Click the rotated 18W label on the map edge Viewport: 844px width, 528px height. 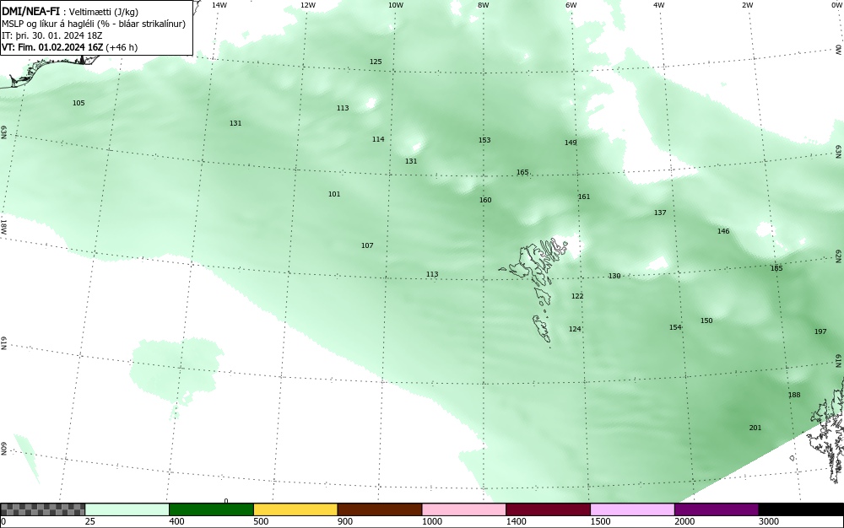pyautogui.click(x=3, y=226)
